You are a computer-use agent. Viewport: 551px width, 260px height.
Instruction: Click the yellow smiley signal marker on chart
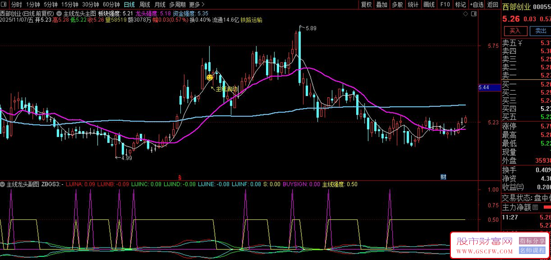coord(209,78)
